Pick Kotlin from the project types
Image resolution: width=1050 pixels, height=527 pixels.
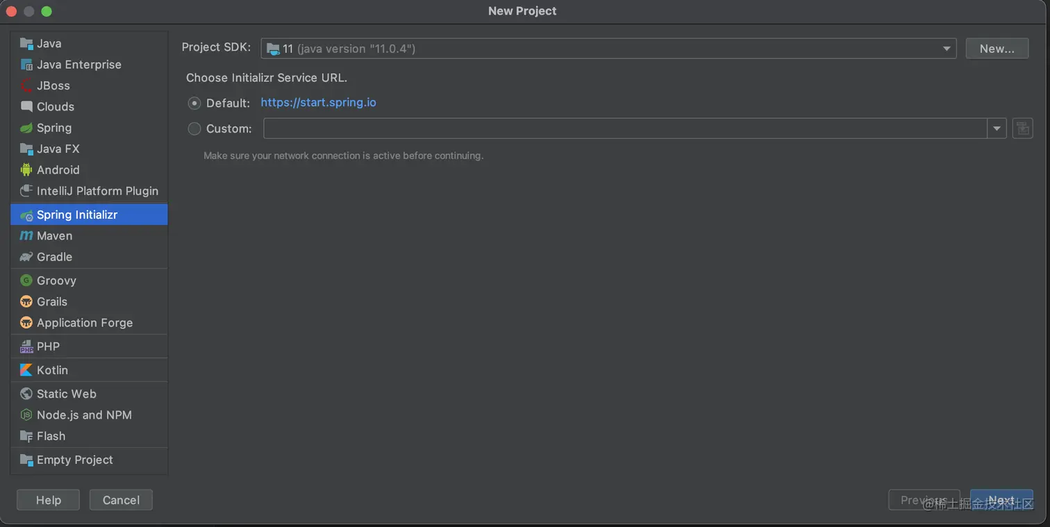click(x=89, y=370)
